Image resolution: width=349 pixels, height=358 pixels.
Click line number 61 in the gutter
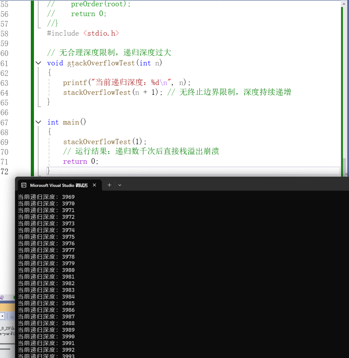click(5, 63)
